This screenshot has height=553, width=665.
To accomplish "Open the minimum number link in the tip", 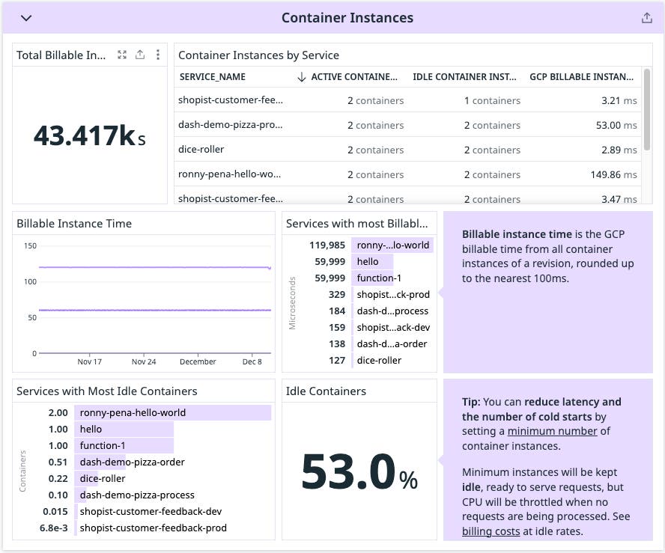I will click(x=552, y=431).
